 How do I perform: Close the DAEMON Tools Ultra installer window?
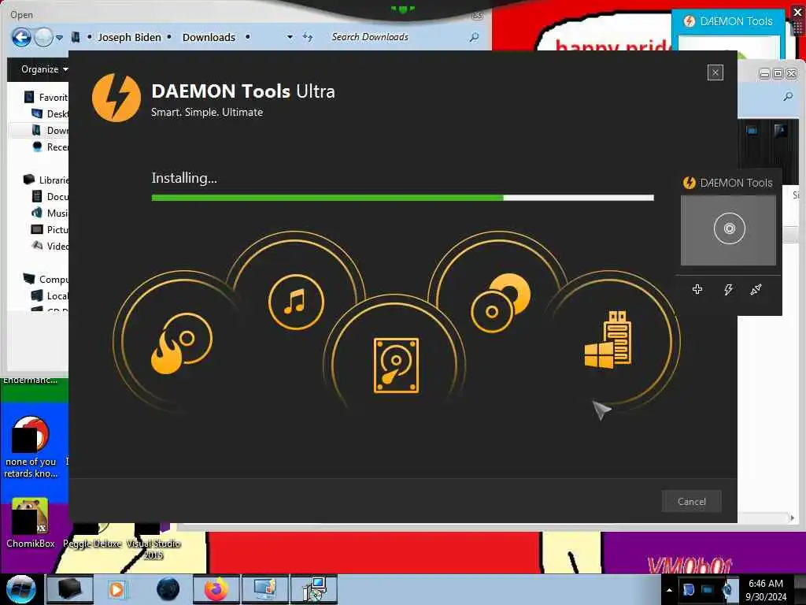coord(715,72)
